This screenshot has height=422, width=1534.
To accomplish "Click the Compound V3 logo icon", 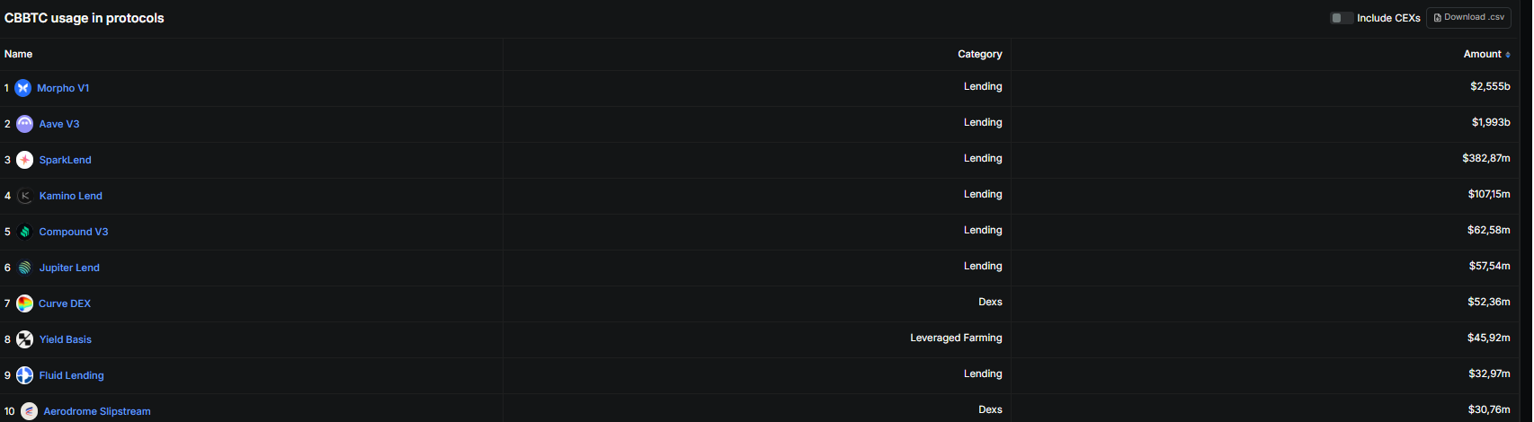I will pyautogui.click(x=25, y=232).
